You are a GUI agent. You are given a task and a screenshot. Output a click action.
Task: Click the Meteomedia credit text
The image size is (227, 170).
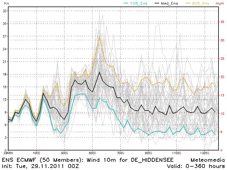[208, 160]
